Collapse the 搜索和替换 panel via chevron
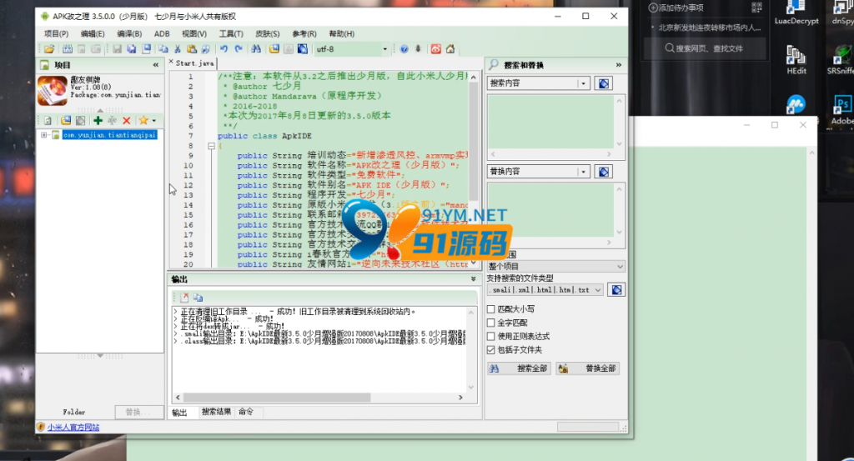Image resolution: width=854 pixels, height=461 pixels. (x=619, y=65)
